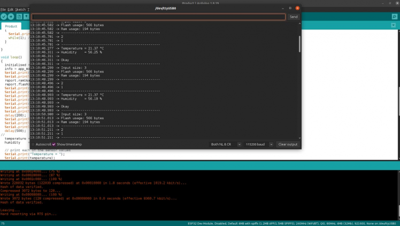Open Serial Monitor magnifier icon
Viewport: 400px width, 226px height.
[395, 17]
